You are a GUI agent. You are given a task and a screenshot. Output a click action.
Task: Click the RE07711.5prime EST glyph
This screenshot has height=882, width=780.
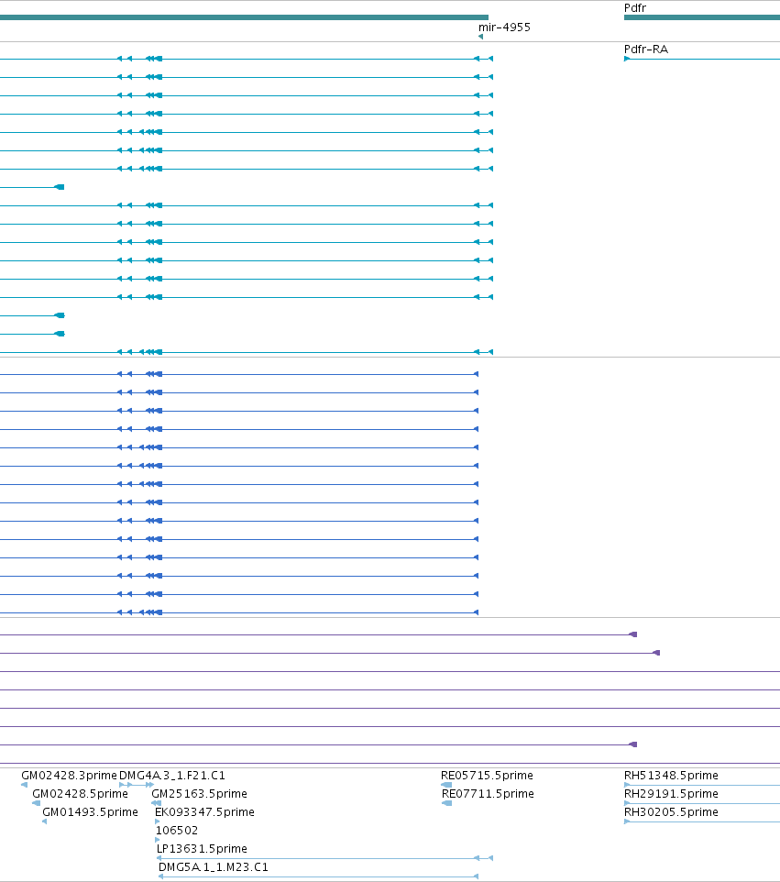pyautogui.click(x=447, y=803)
